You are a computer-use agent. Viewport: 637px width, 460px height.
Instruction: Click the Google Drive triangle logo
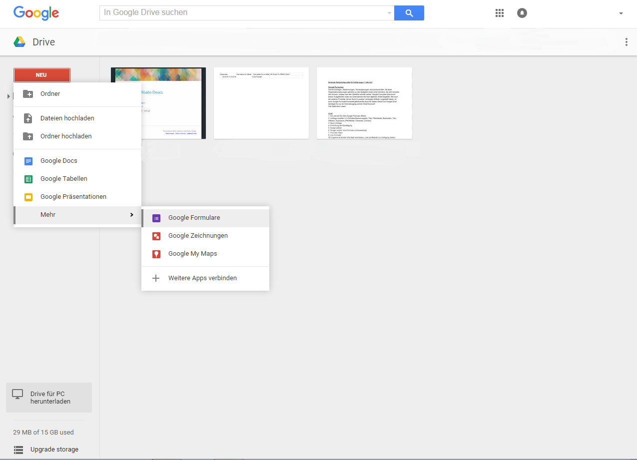tap(19, 42)
